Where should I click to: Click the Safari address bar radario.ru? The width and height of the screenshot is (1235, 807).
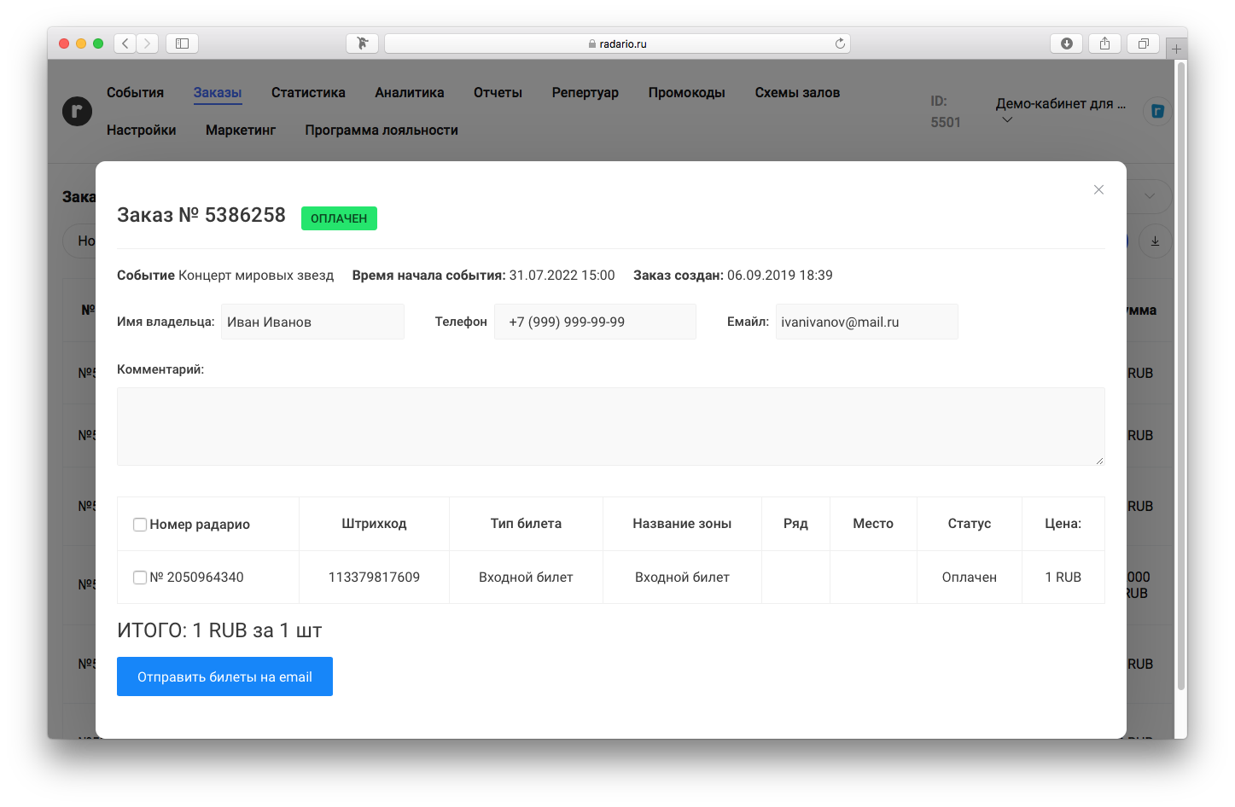(x=617, y=44)
